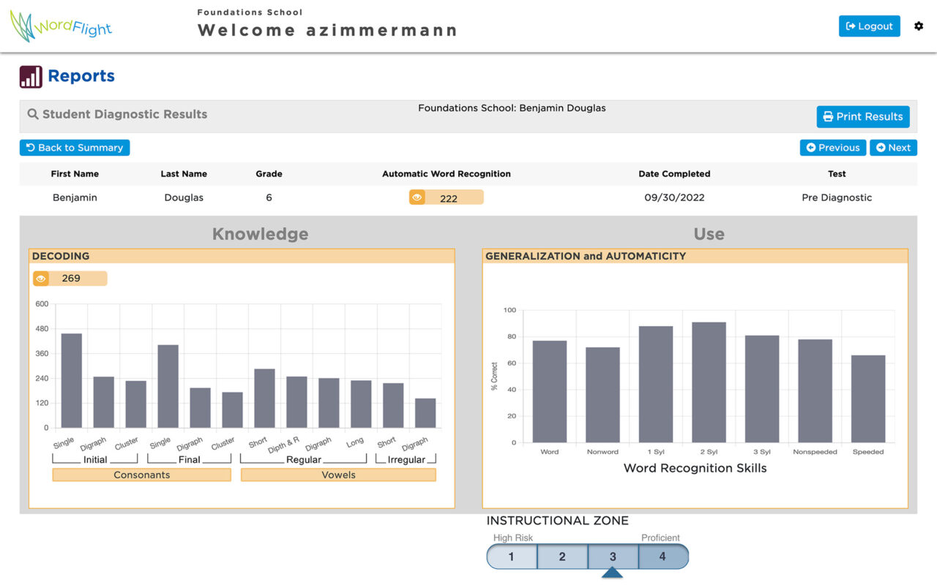Click the Initial Single consonant bar
The width and height of the screenshot is (937, 585).
coord(72,380)
